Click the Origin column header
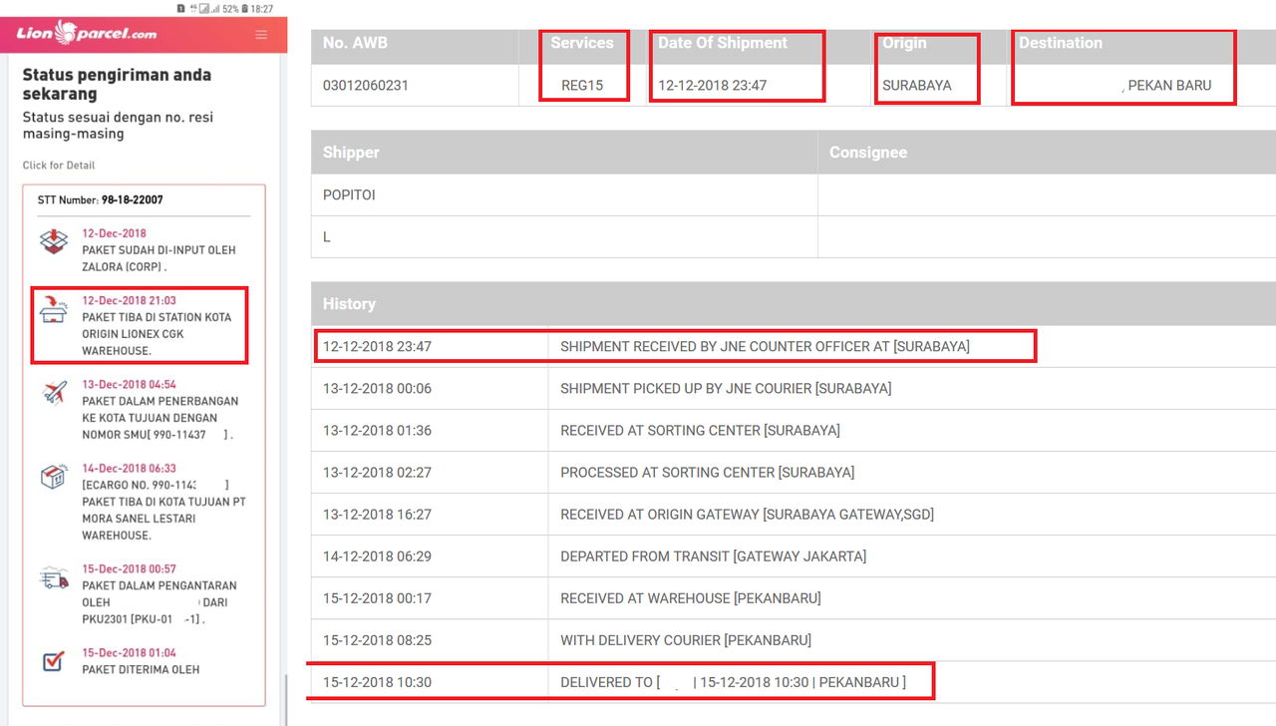The height and width of the screenshot is (726, 1276). 904,43
